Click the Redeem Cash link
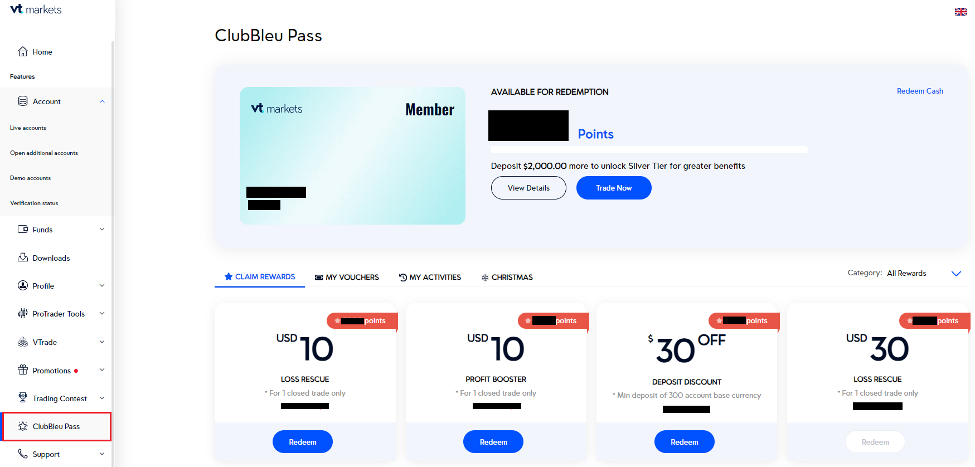The height and width of the screenshot is (467, 975). 920,91
